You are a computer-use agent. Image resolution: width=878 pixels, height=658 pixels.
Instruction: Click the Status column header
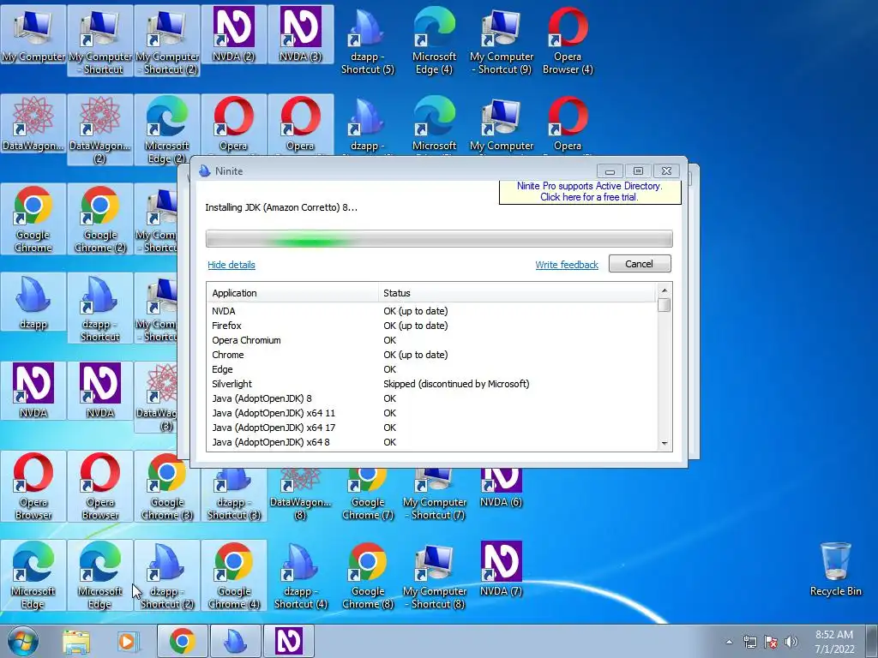pyautogui.click(x=517, y=293)
